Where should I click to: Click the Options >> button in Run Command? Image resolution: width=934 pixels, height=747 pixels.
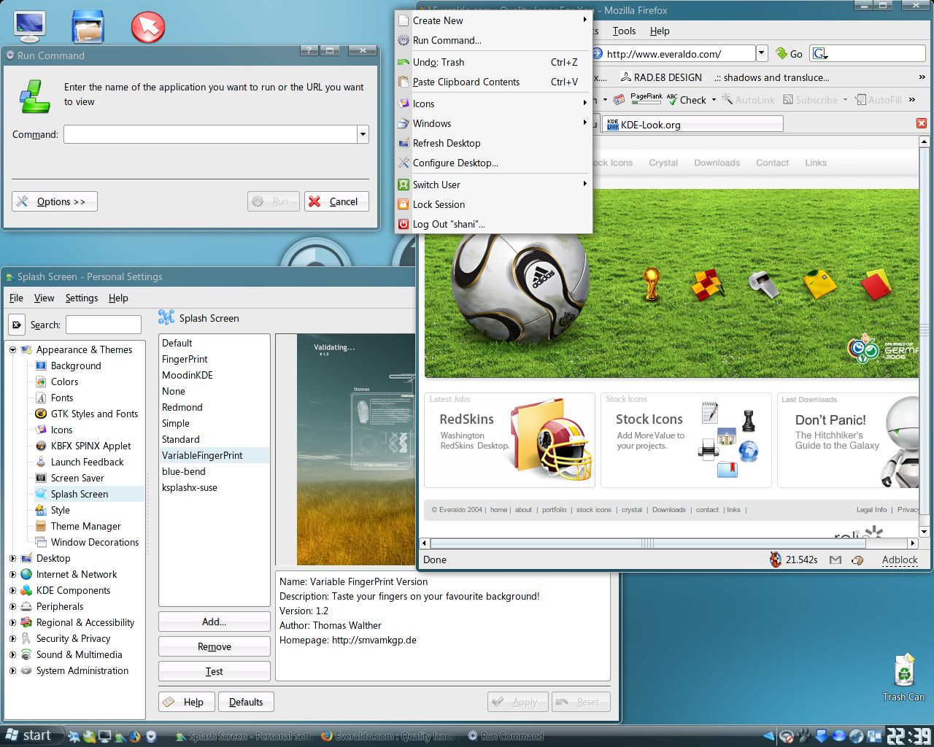(x=55, y=201)
